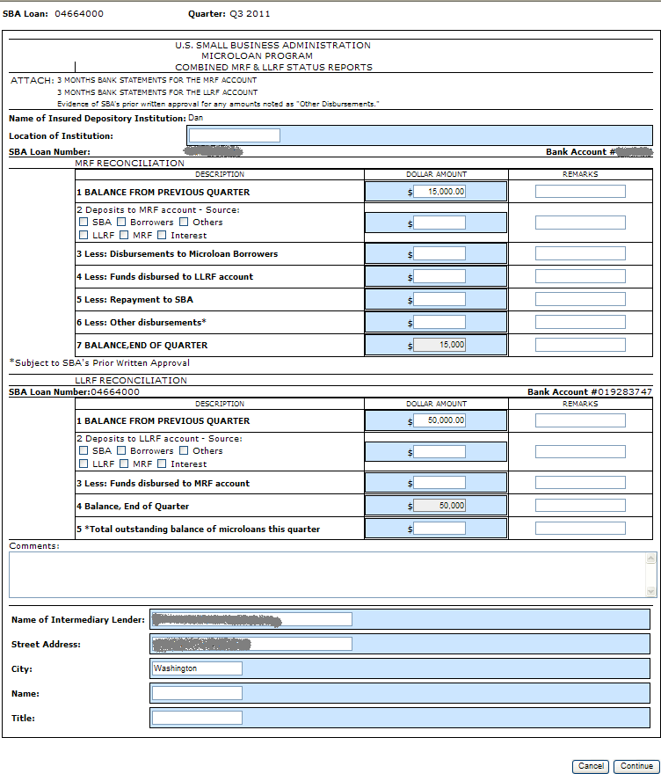Enable Interest checkbox for MRF account deposits
Viewport: 661px width, 774px height.
point(163,236)
